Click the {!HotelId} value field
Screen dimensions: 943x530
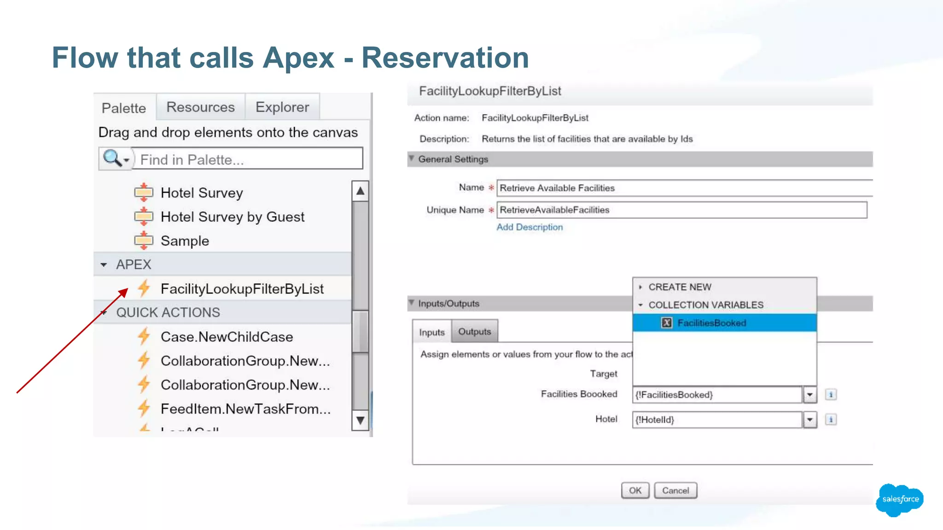pos(717,419)
